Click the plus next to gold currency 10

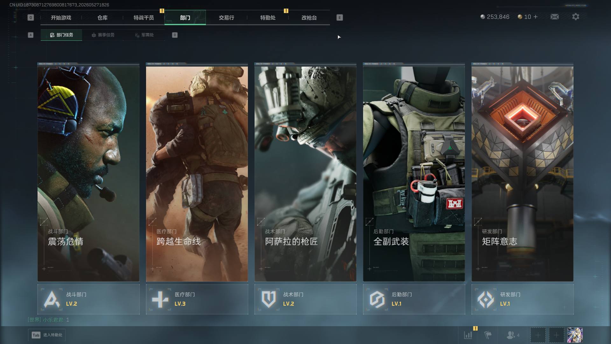536,17
